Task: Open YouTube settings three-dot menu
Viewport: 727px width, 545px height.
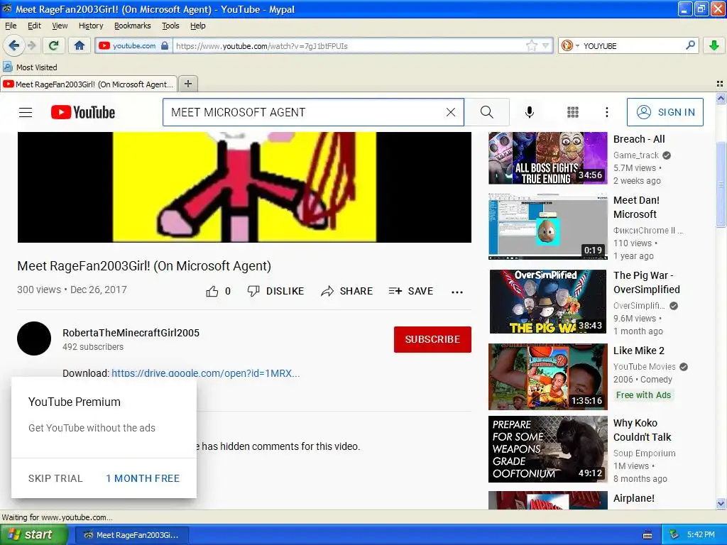Action: coord(606,112)
